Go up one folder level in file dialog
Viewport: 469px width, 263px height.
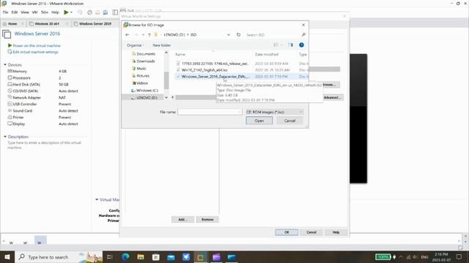click(149, 35)
